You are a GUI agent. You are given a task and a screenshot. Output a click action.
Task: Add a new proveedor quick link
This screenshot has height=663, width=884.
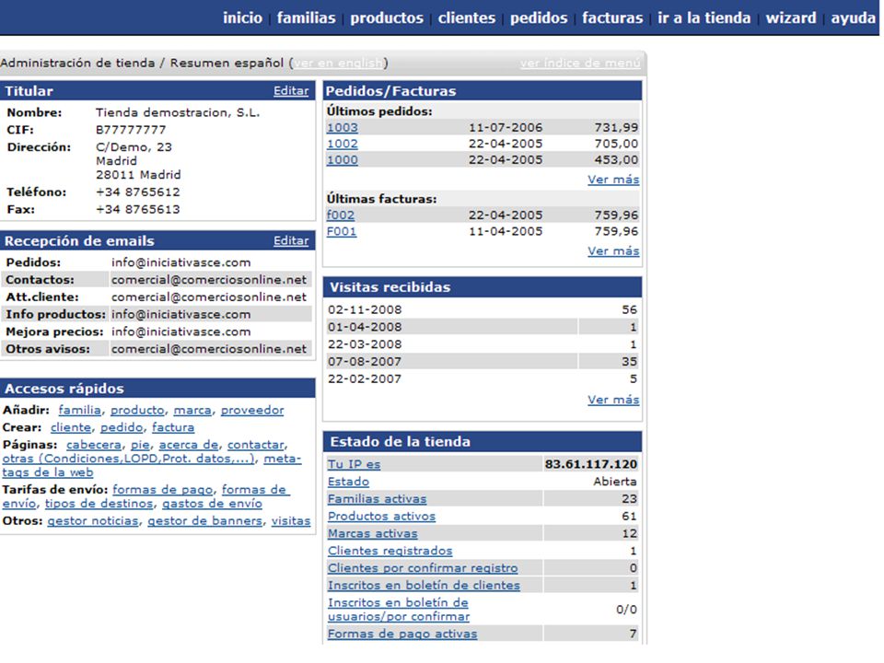click(252, 411)
